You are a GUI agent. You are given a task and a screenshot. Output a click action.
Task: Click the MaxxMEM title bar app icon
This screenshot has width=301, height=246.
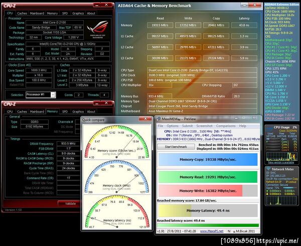click(x=159, y=119)
